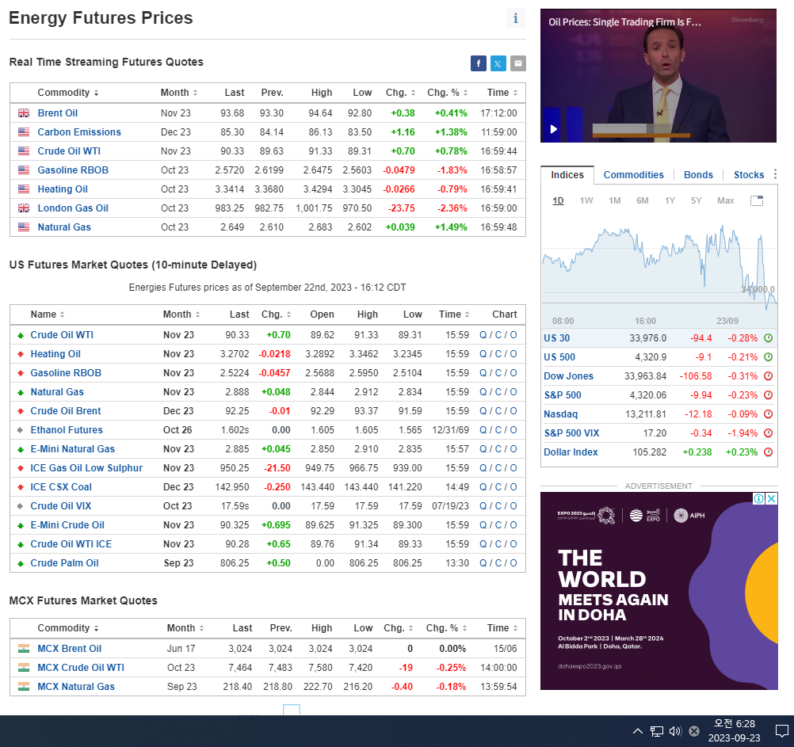The height and width of the screenshot is (747, 794).
Task: Sort real-time quotes by Commodity
Action: tap(68, 93)
